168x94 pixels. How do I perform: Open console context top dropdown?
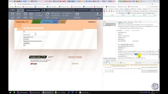point(113,63)
